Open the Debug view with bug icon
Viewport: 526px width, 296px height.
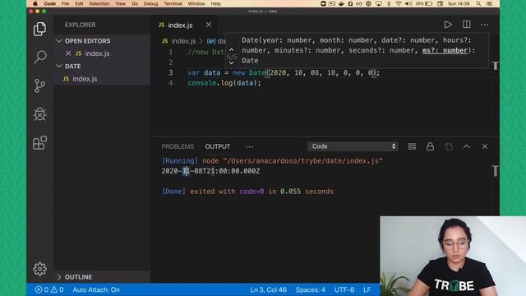(39, 114)
